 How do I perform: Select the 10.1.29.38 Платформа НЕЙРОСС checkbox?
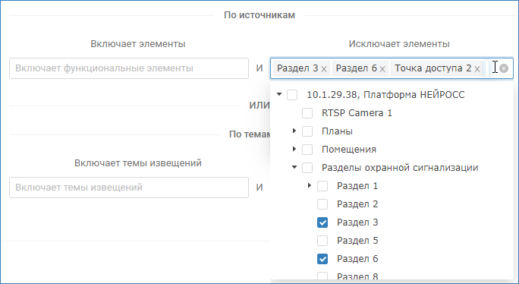click(x=292, y=95)
